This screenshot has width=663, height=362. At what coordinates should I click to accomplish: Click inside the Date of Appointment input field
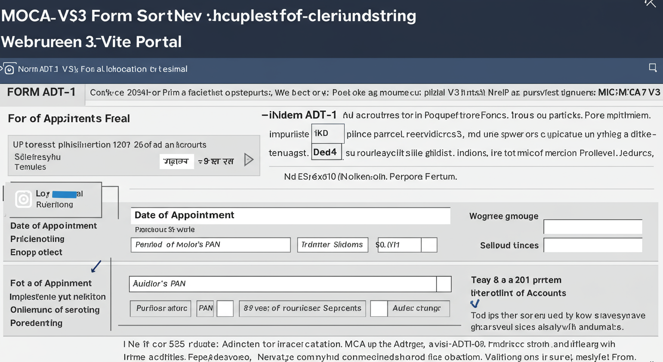point(291,215)
